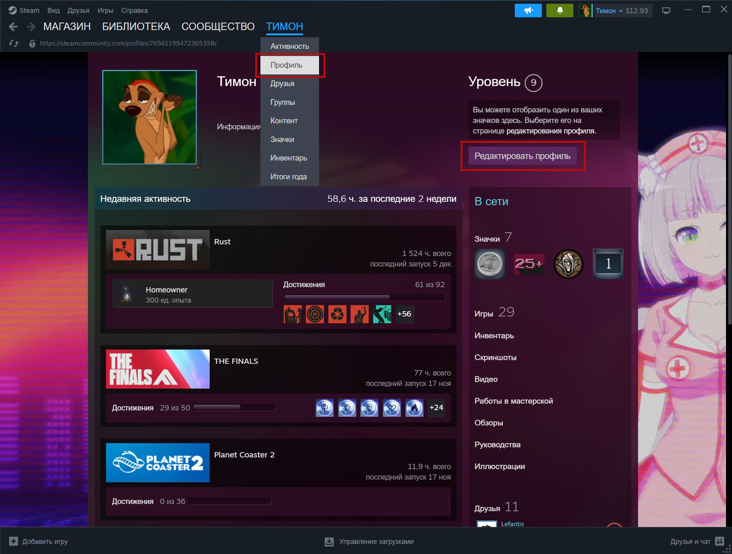Open the Видео link in sidebar

(486, 379)
